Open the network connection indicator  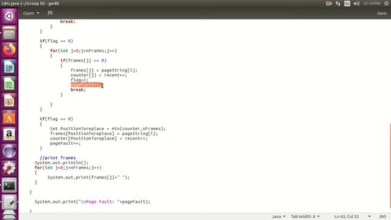coord(338,4)
